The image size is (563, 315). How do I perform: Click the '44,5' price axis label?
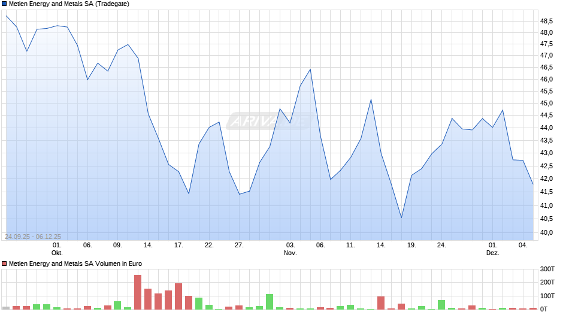[546, 116]
